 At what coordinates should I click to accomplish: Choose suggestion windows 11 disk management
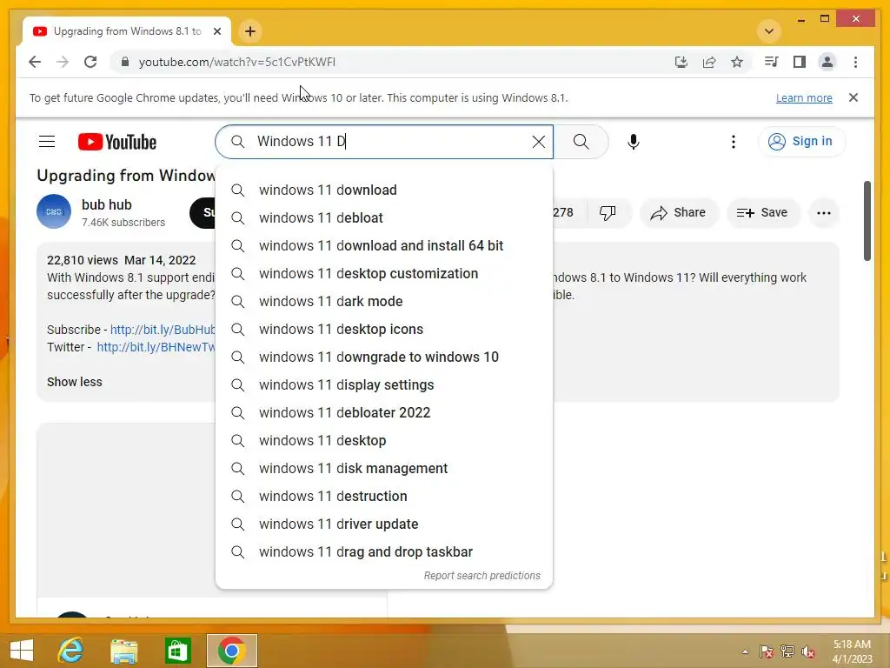pyautogui.click(x=384, y=468)
